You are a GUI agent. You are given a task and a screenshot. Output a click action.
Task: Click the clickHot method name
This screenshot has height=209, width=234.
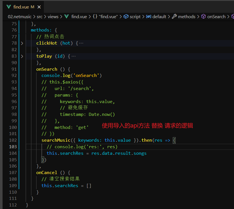click(x=47, y=43)
